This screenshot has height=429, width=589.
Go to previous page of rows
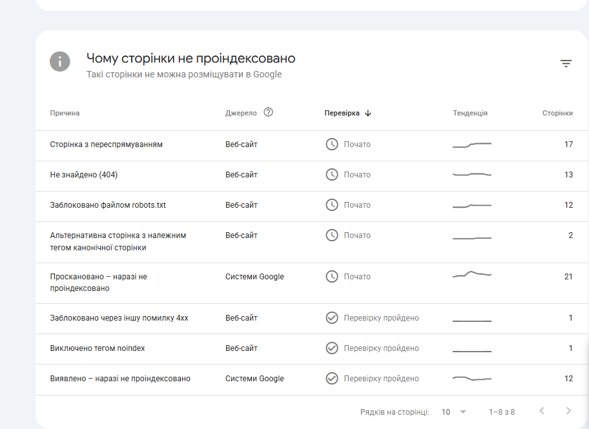pos(542,411)
